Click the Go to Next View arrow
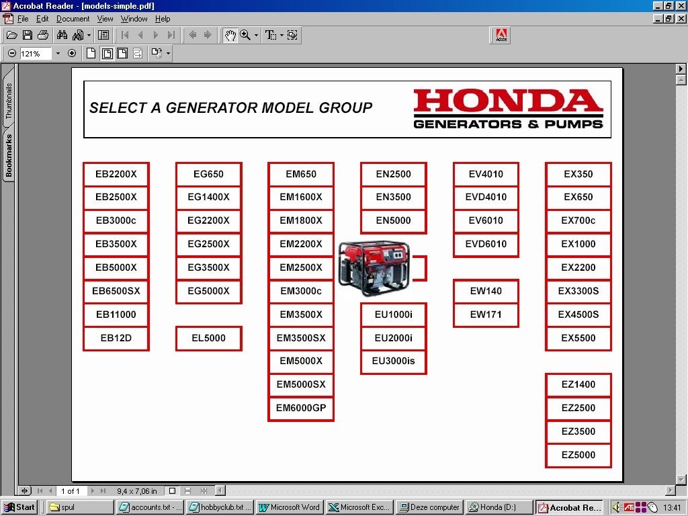This screenshot has height=516, width=688. click(208, 35)
